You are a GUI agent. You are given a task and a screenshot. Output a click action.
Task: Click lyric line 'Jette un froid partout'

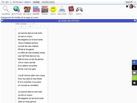pos(27,102)
